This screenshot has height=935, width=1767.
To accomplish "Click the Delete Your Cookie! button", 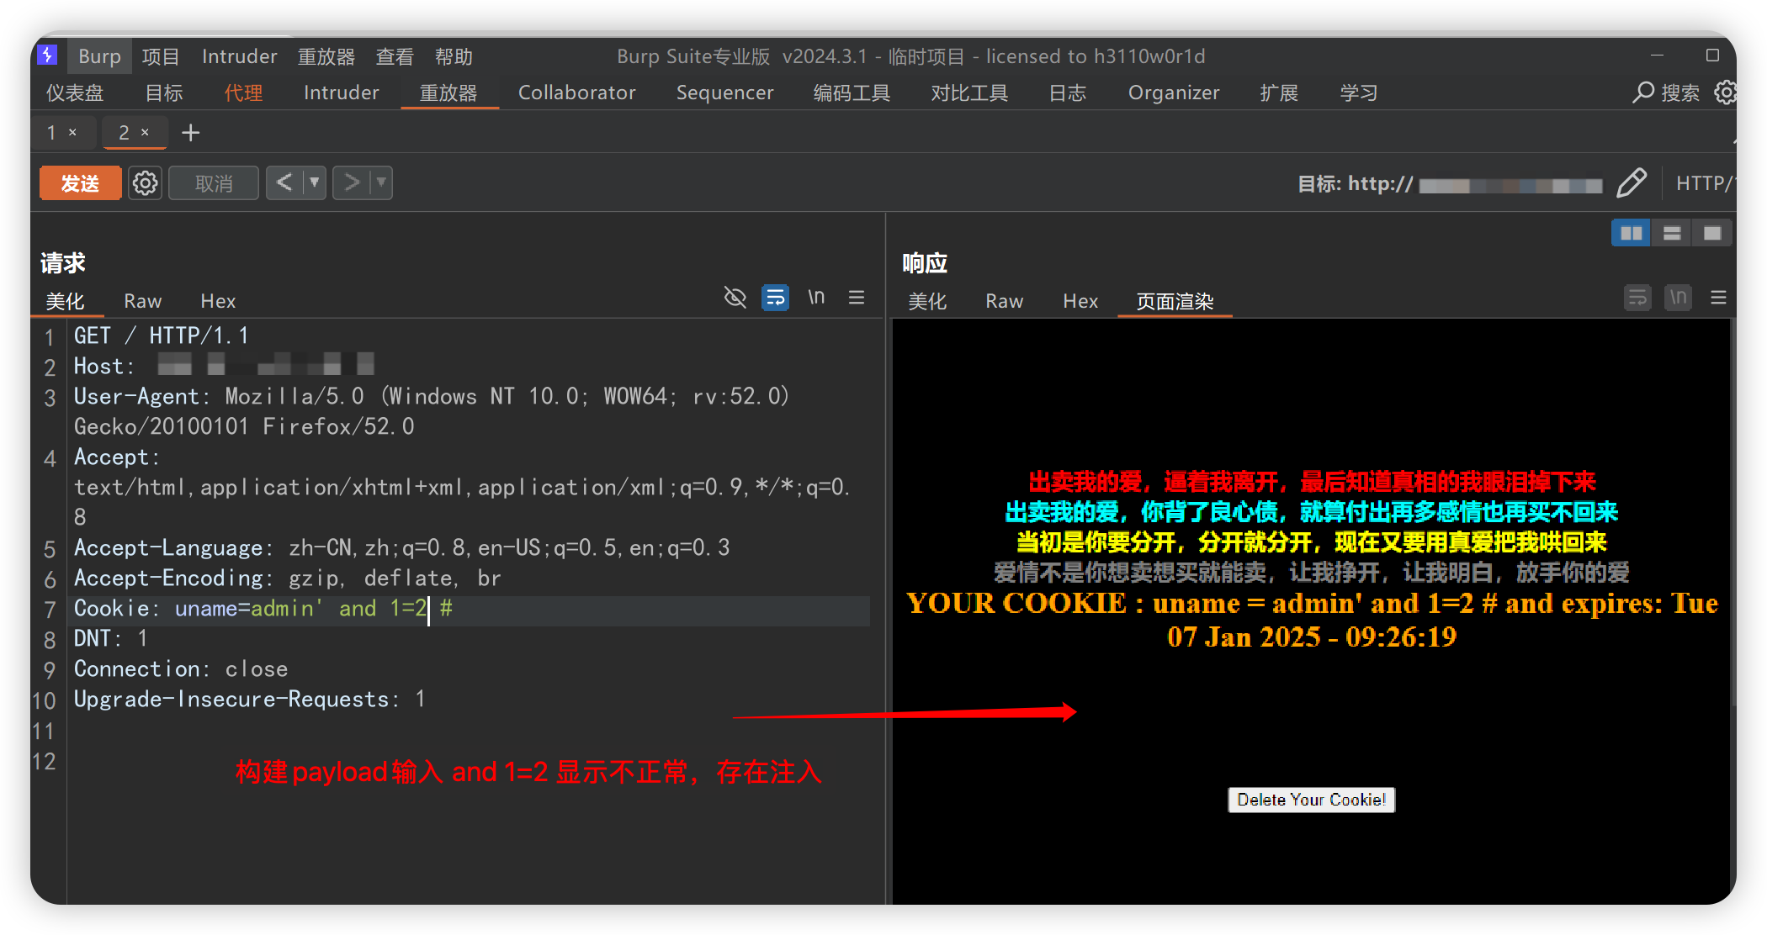I will point(1311,800).
